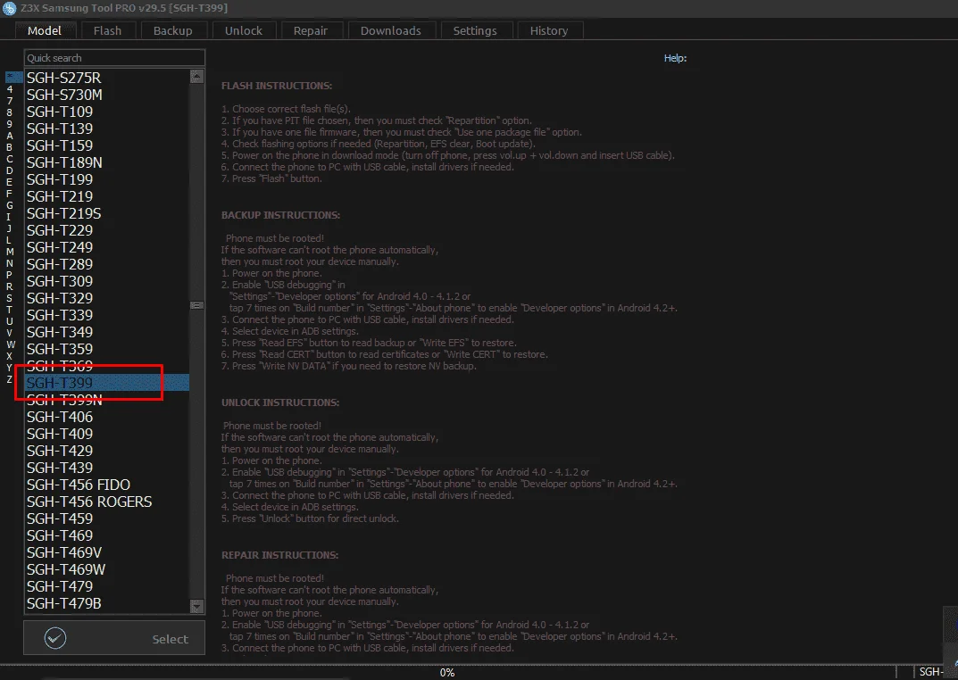Select model SGH-T109
Viewport: 958px width, 680px height.
[x=107, y=112]
